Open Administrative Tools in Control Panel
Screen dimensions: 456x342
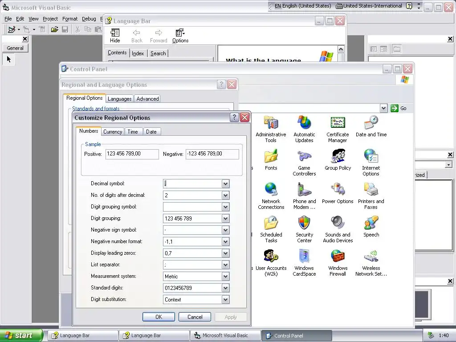click(x=271, y=129)
